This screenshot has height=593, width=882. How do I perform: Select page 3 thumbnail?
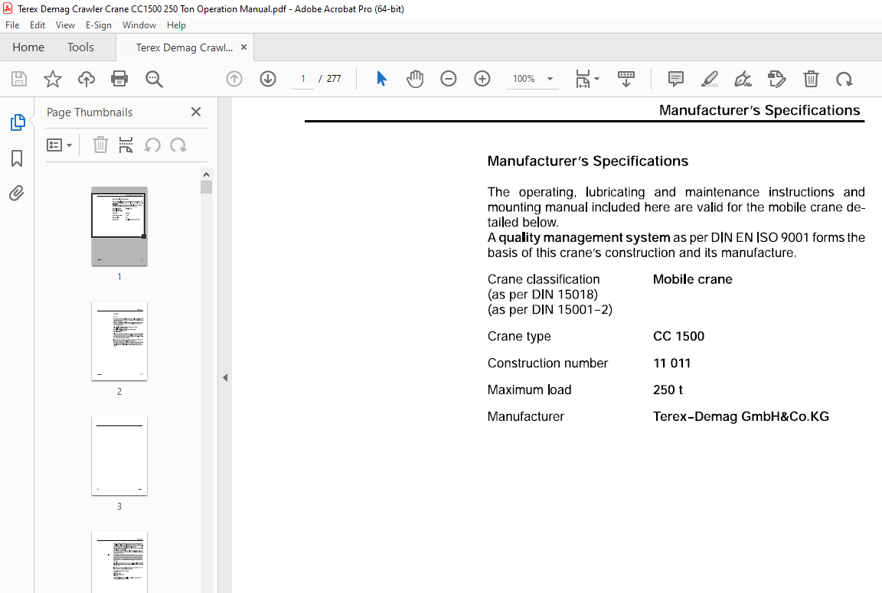pos(119,456)
